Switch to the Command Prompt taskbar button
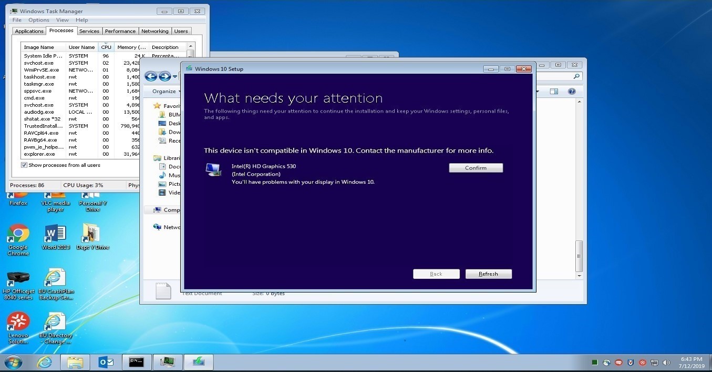 137,363
